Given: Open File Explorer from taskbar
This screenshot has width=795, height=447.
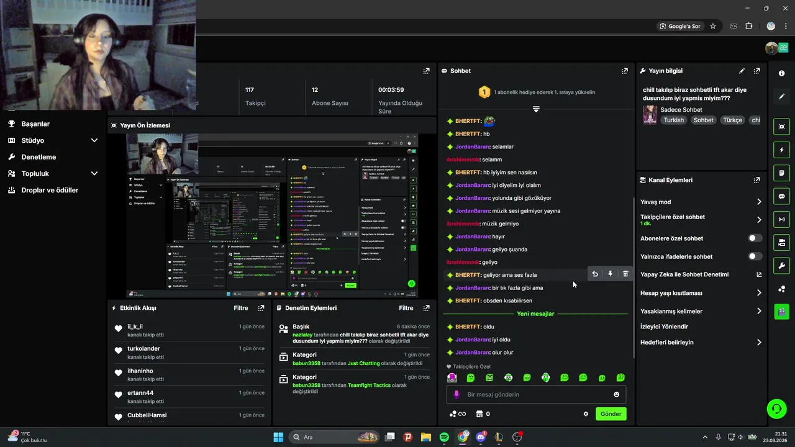Looking at the screenshot, I should coord(426,437).
